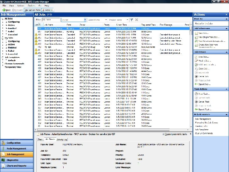Click the View Task icon
This screenshot has width=229, height=172.
click(197, 94)
